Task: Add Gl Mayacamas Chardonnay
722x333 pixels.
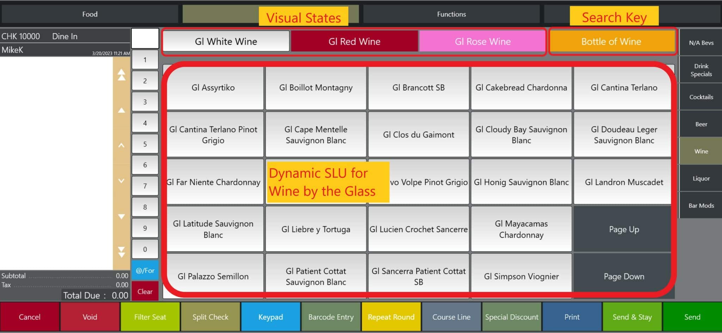Action: pos(521,229)
